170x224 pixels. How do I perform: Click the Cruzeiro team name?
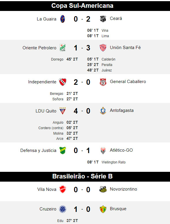(x=48, y=209)
